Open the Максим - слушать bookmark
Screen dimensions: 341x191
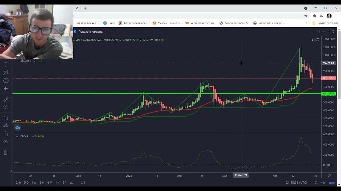coord(167,23)
